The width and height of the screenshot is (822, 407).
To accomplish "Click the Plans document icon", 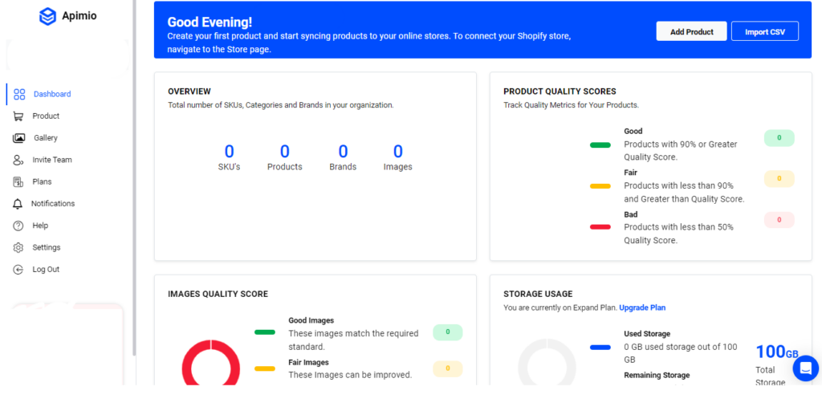I will (x=18, y=182).
